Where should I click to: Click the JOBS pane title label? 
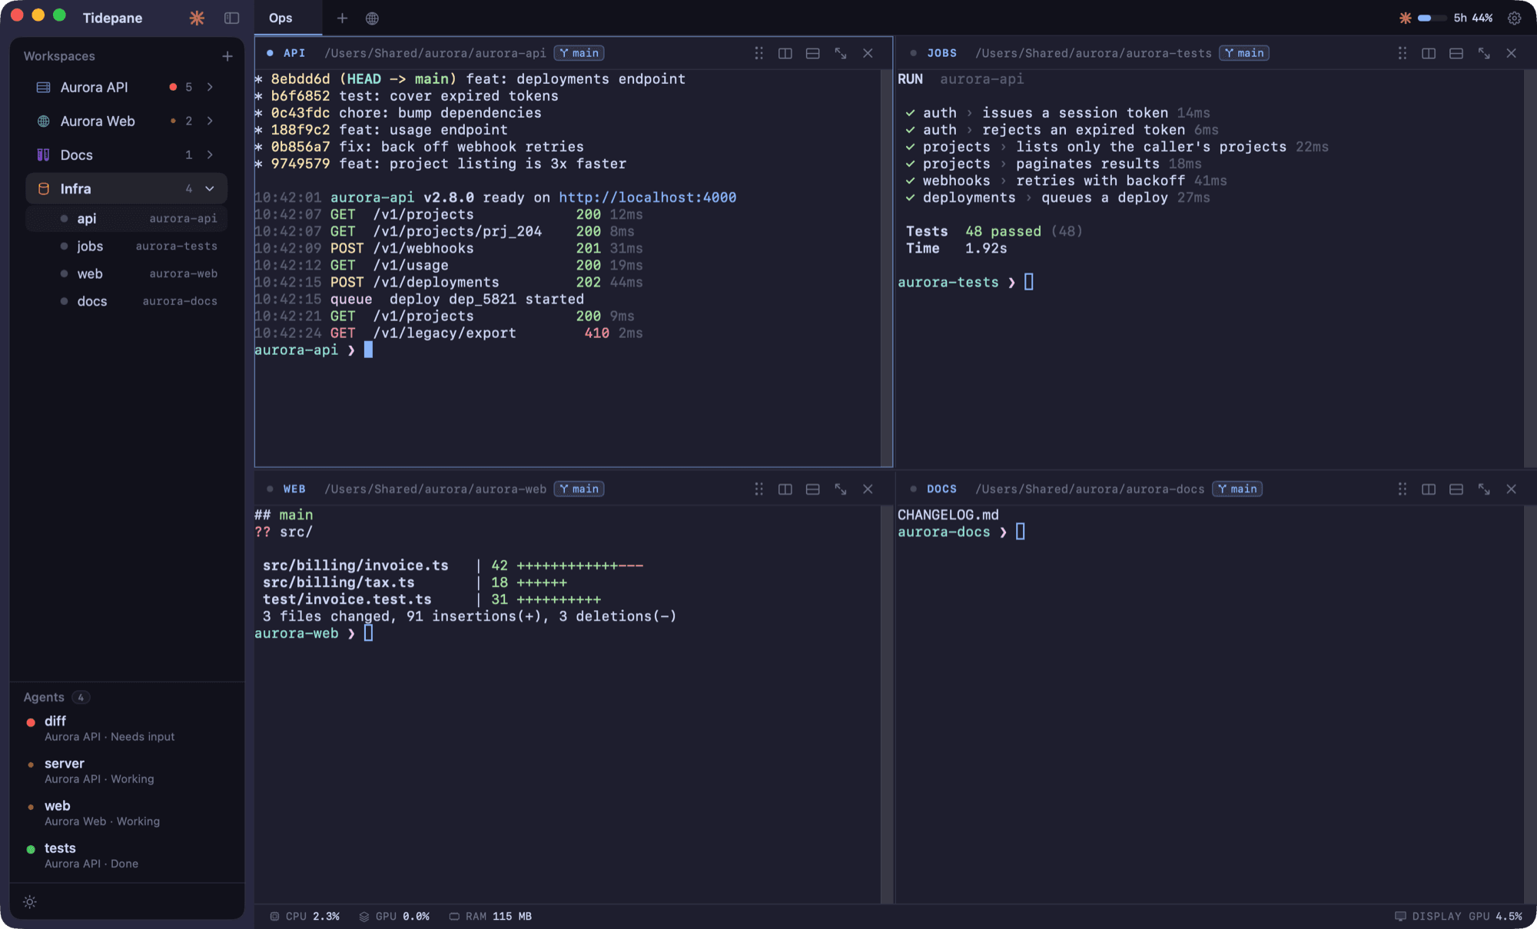coord(941,53)
